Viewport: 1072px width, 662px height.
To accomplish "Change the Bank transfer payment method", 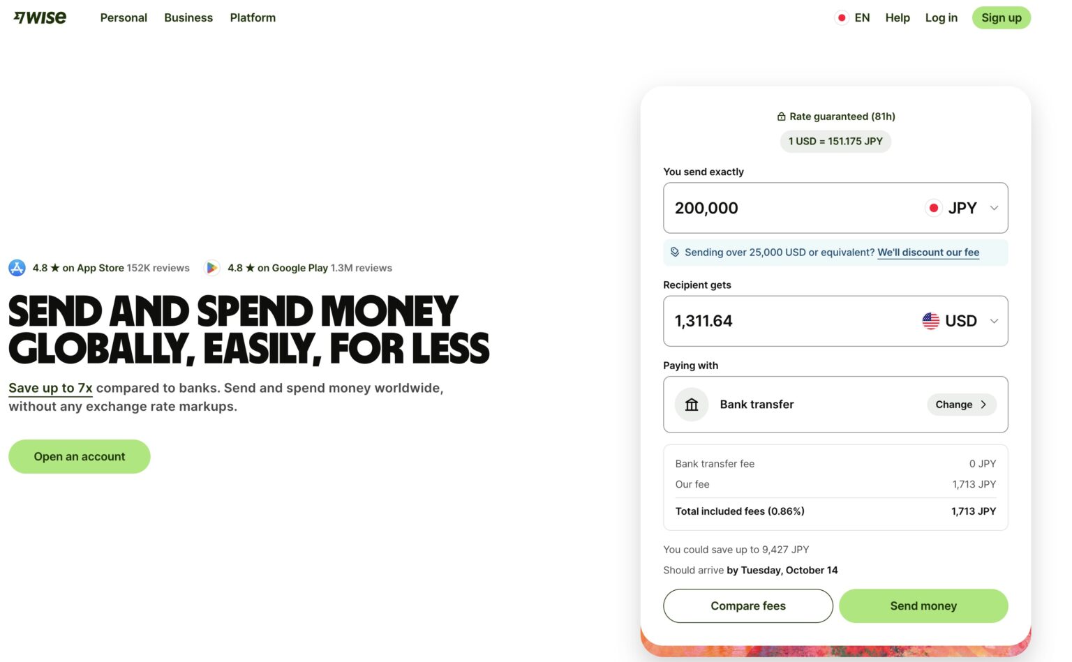I will (x=961, y=405).
